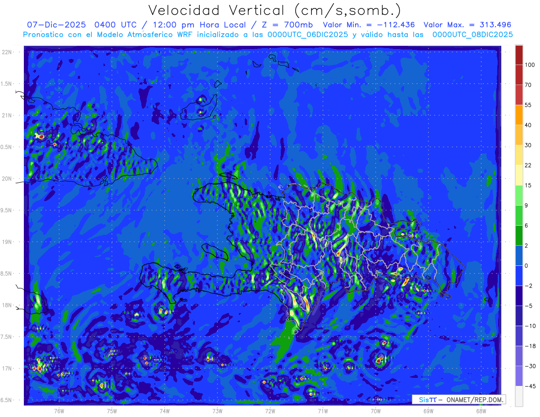Click the latitude axis label "22N"
Screen dimensions: 540x417
point(6,52)
